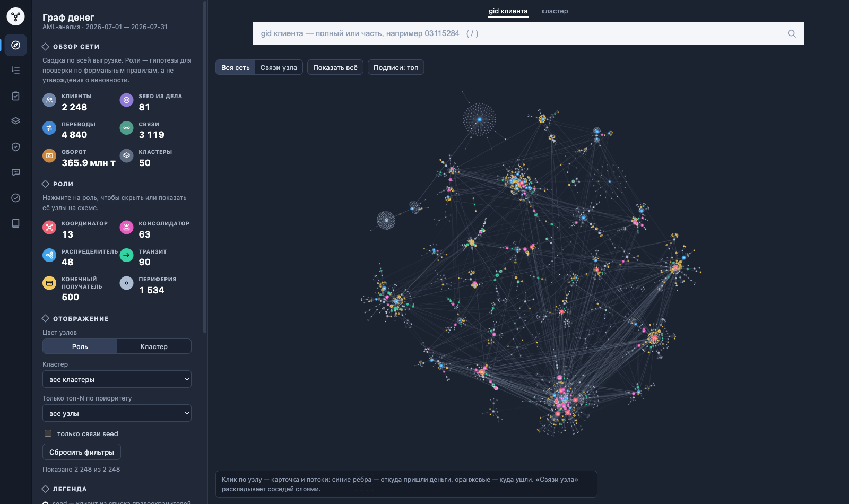
Task: Open the compass overview sidebar icon
Action: tap(16, 45)
